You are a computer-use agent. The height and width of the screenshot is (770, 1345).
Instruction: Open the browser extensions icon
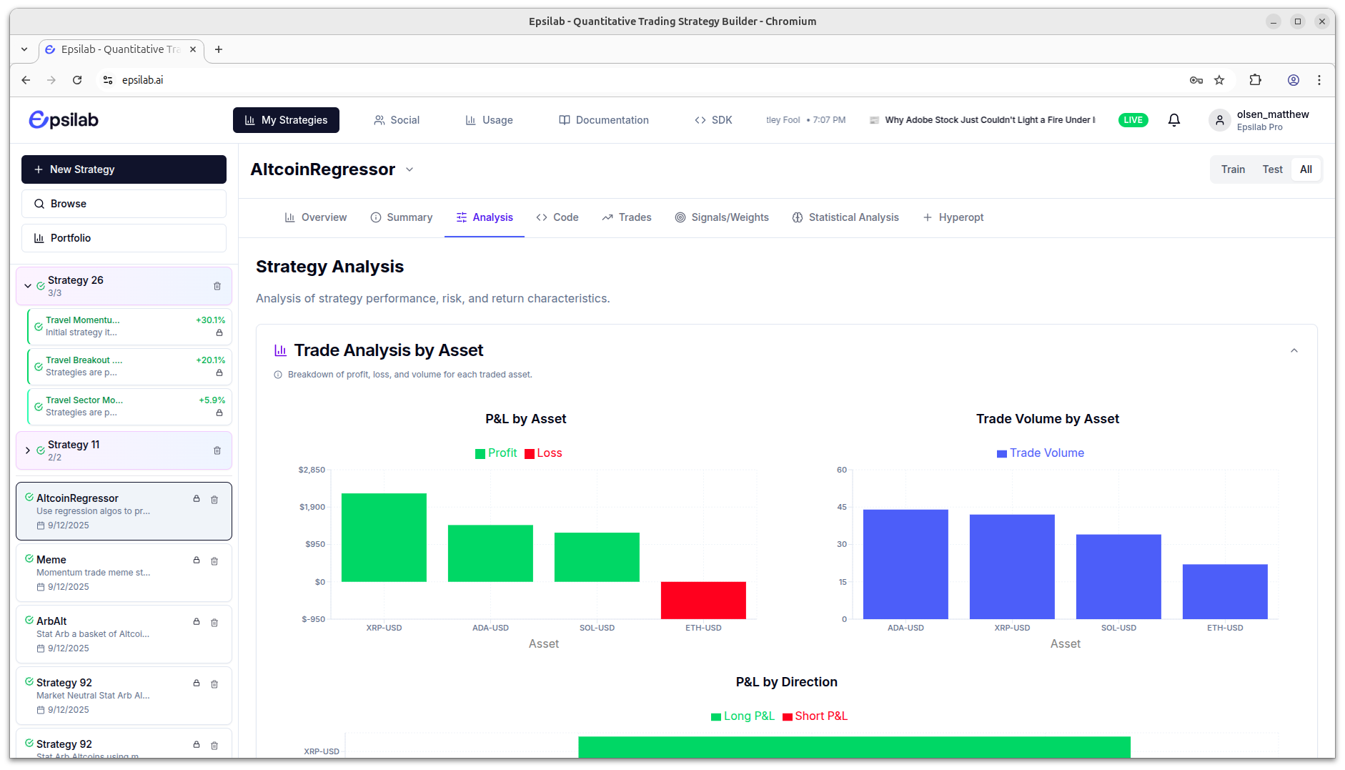pyautogui.click(x=1255, y=80)
